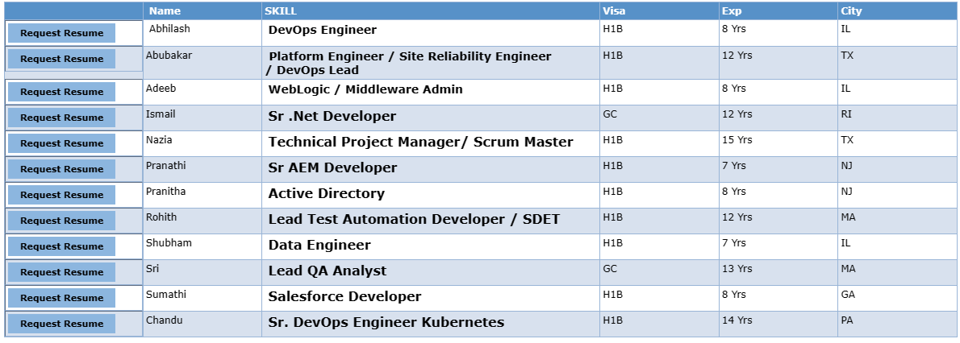Request Adeeb's WebLogic Admin resume
This screenshot has width=960, height=343.
[61, 92]
